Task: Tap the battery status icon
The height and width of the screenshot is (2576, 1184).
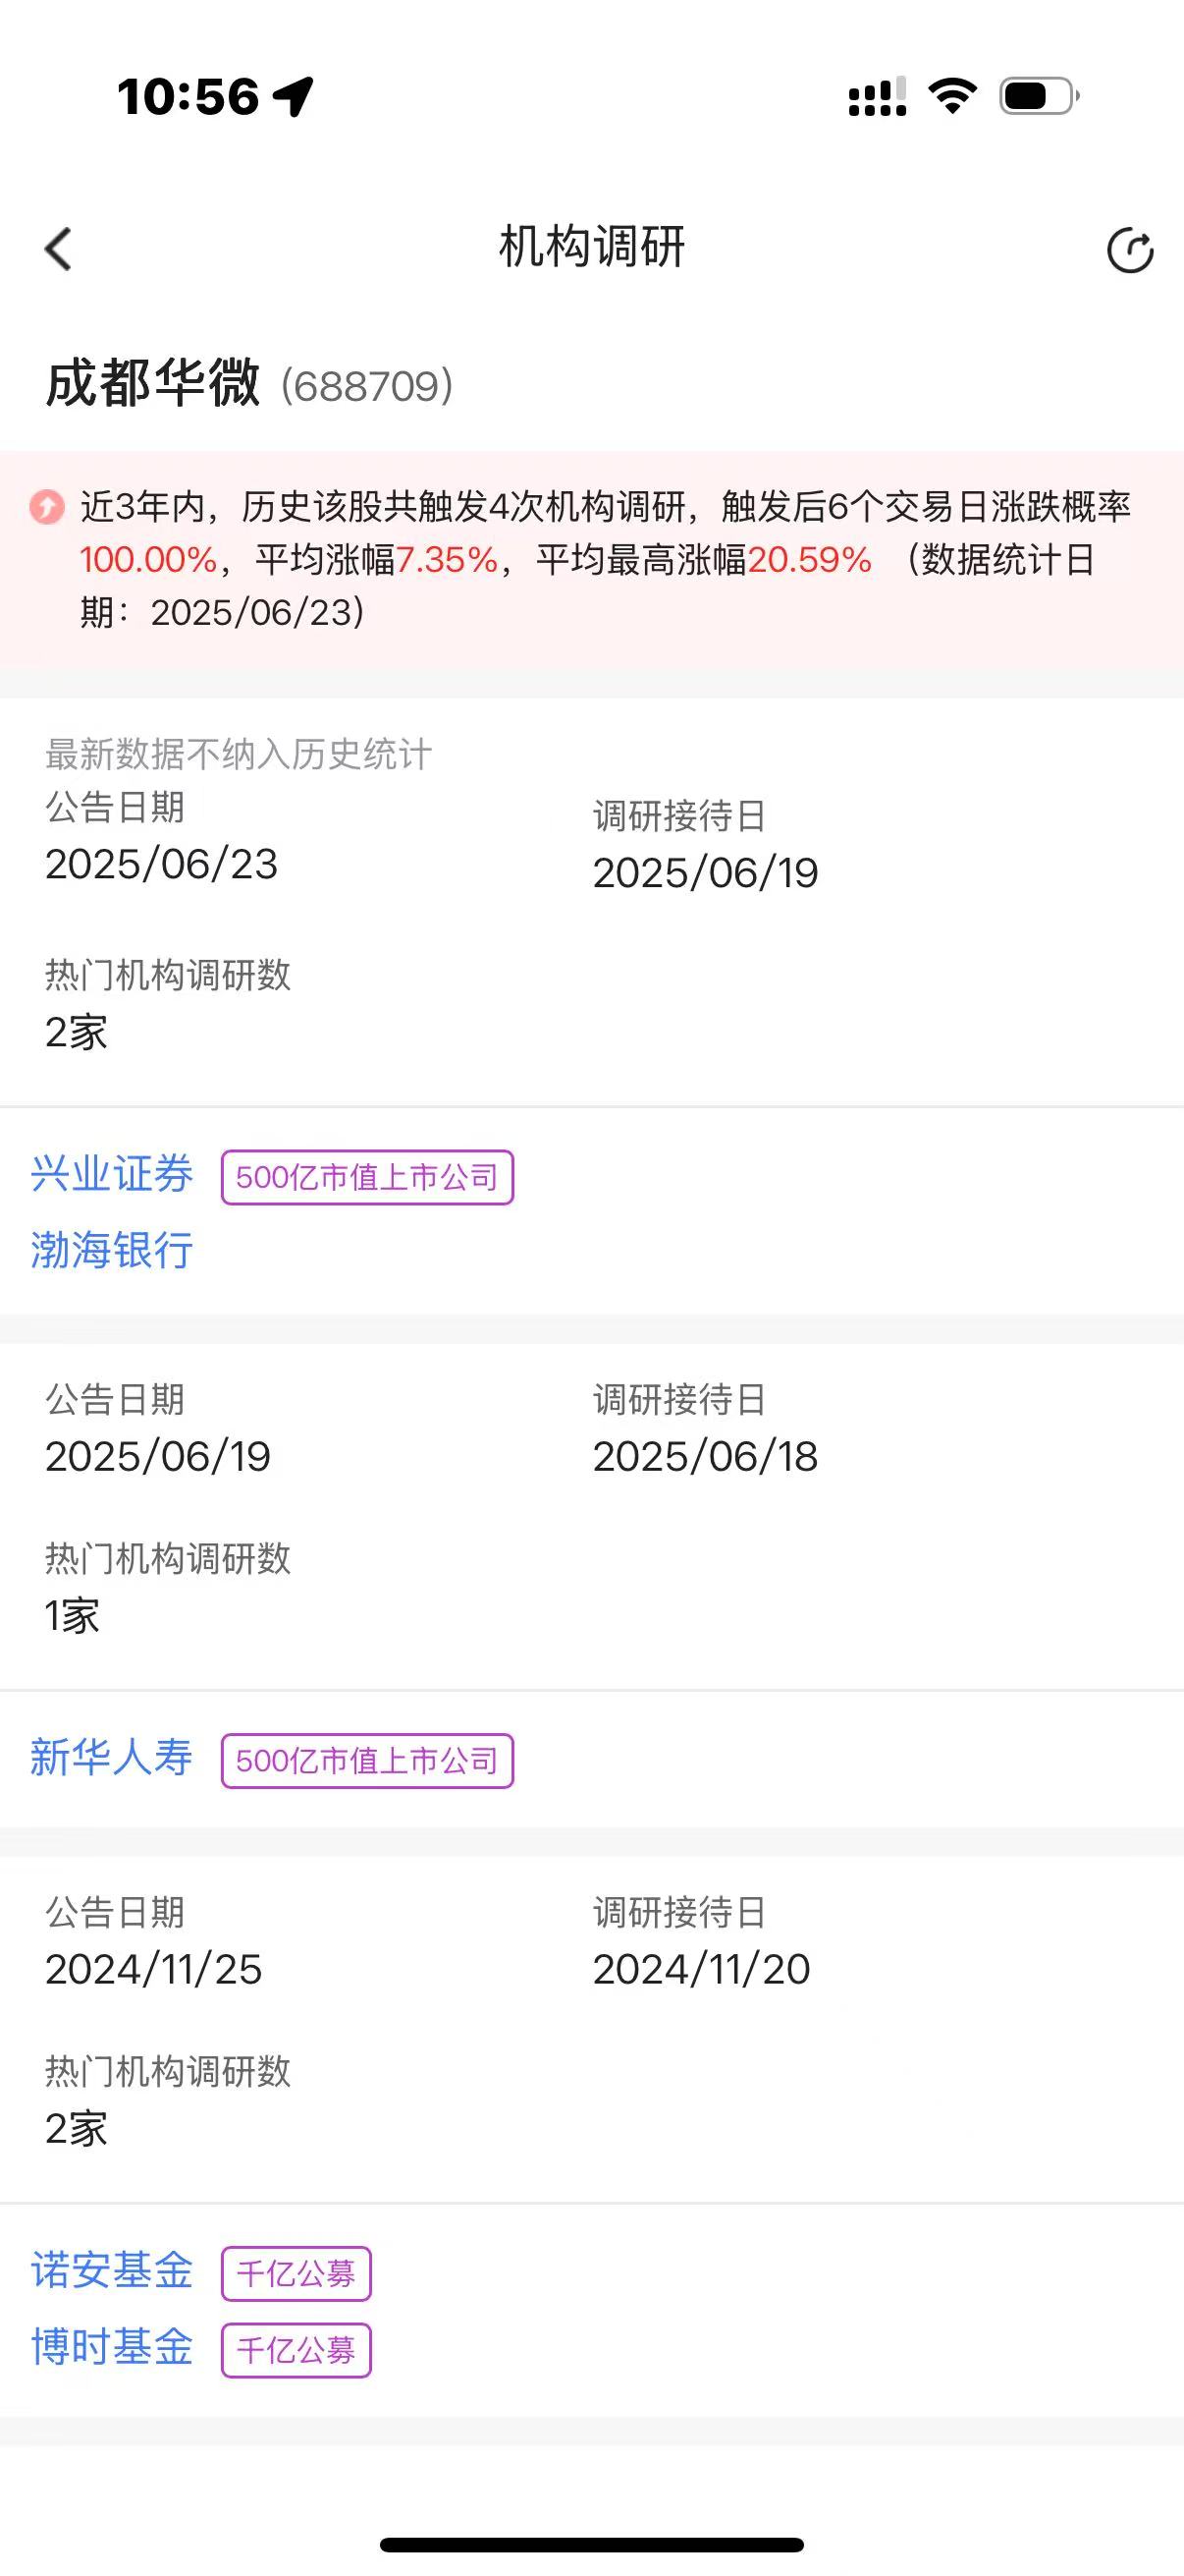Action: (1039, 96)
